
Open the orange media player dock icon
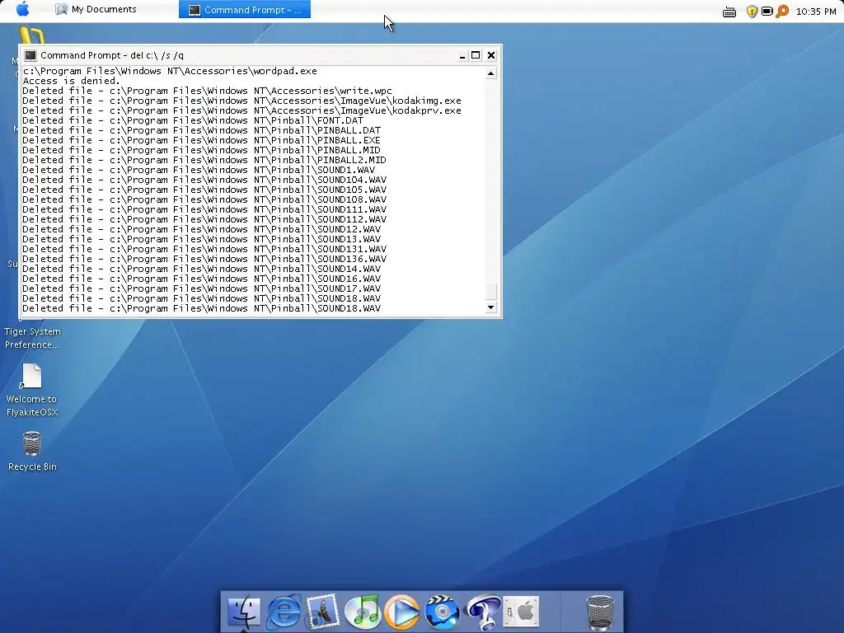(402, 612)
